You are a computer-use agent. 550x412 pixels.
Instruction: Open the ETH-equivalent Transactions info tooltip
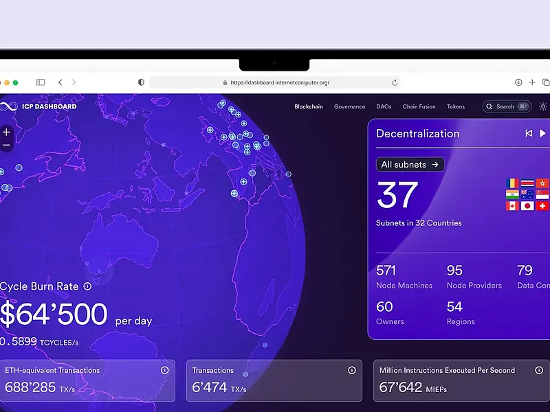[165, 370]
